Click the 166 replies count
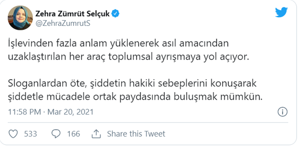299x149 pixels. pos(73,134)
